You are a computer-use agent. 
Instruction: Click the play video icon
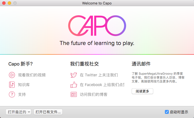point(12,75)
